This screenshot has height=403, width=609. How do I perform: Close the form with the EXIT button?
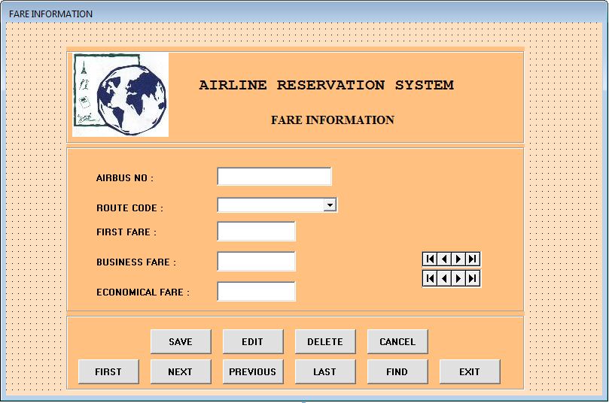click(x=470, y=371)
